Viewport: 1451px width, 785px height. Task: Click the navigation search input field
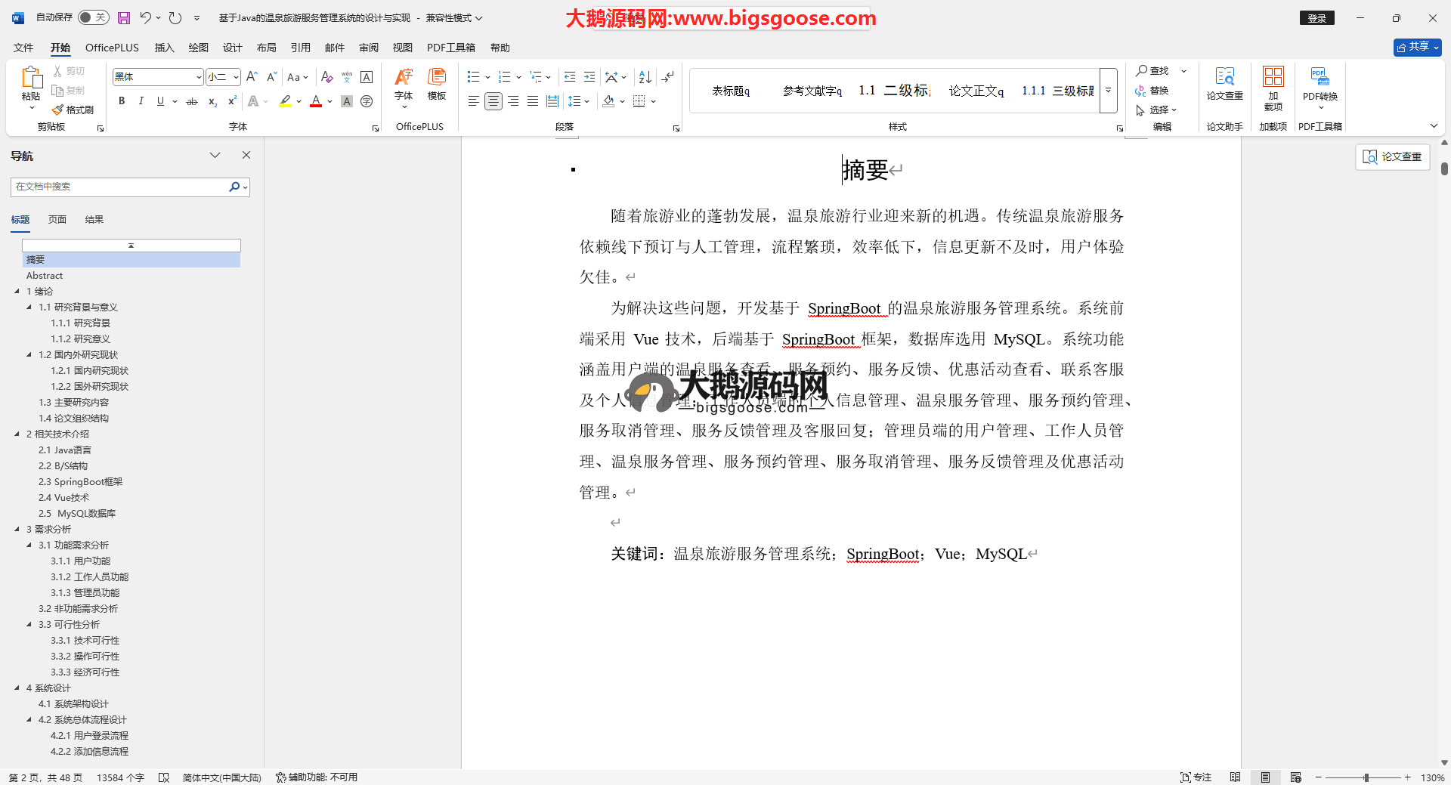point(121,187)
